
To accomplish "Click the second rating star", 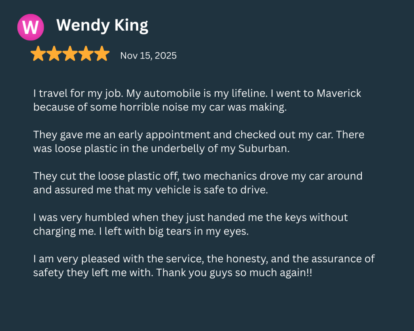I will (54, 54).
